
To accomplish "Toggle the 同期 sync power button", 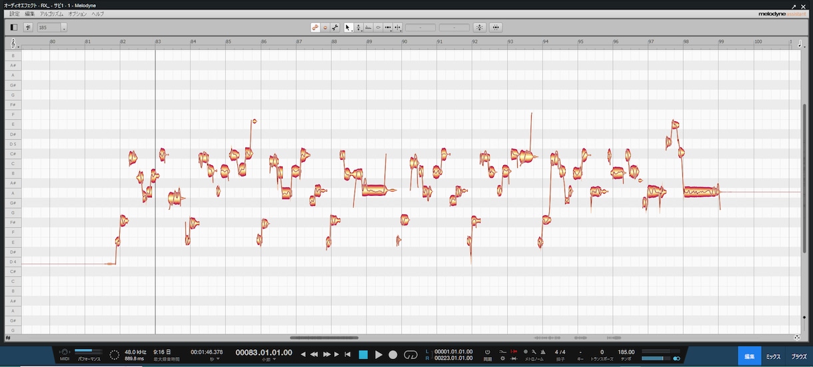I will 487,351.
